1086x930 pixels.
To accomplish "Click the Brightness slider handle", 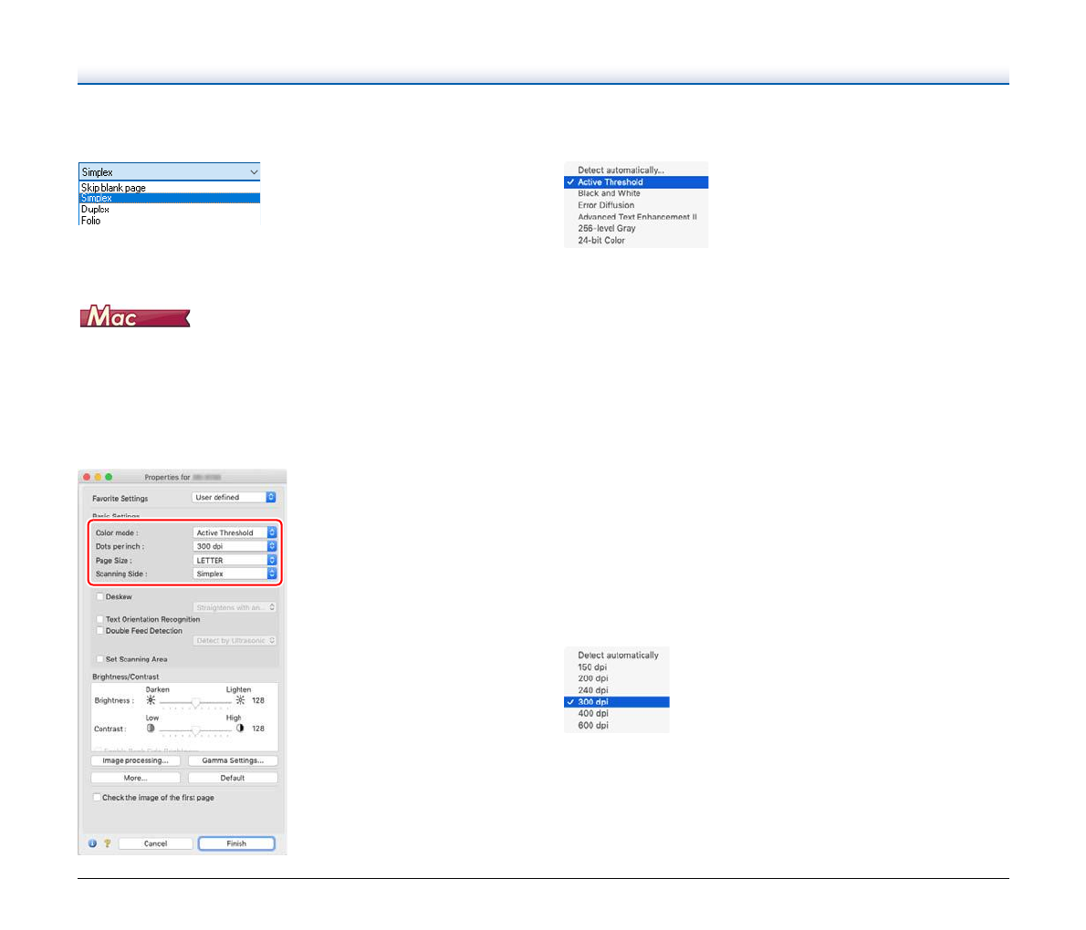I will click(195, 703).
